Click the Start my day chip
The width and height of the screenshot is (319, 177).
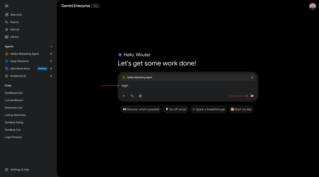241,109
